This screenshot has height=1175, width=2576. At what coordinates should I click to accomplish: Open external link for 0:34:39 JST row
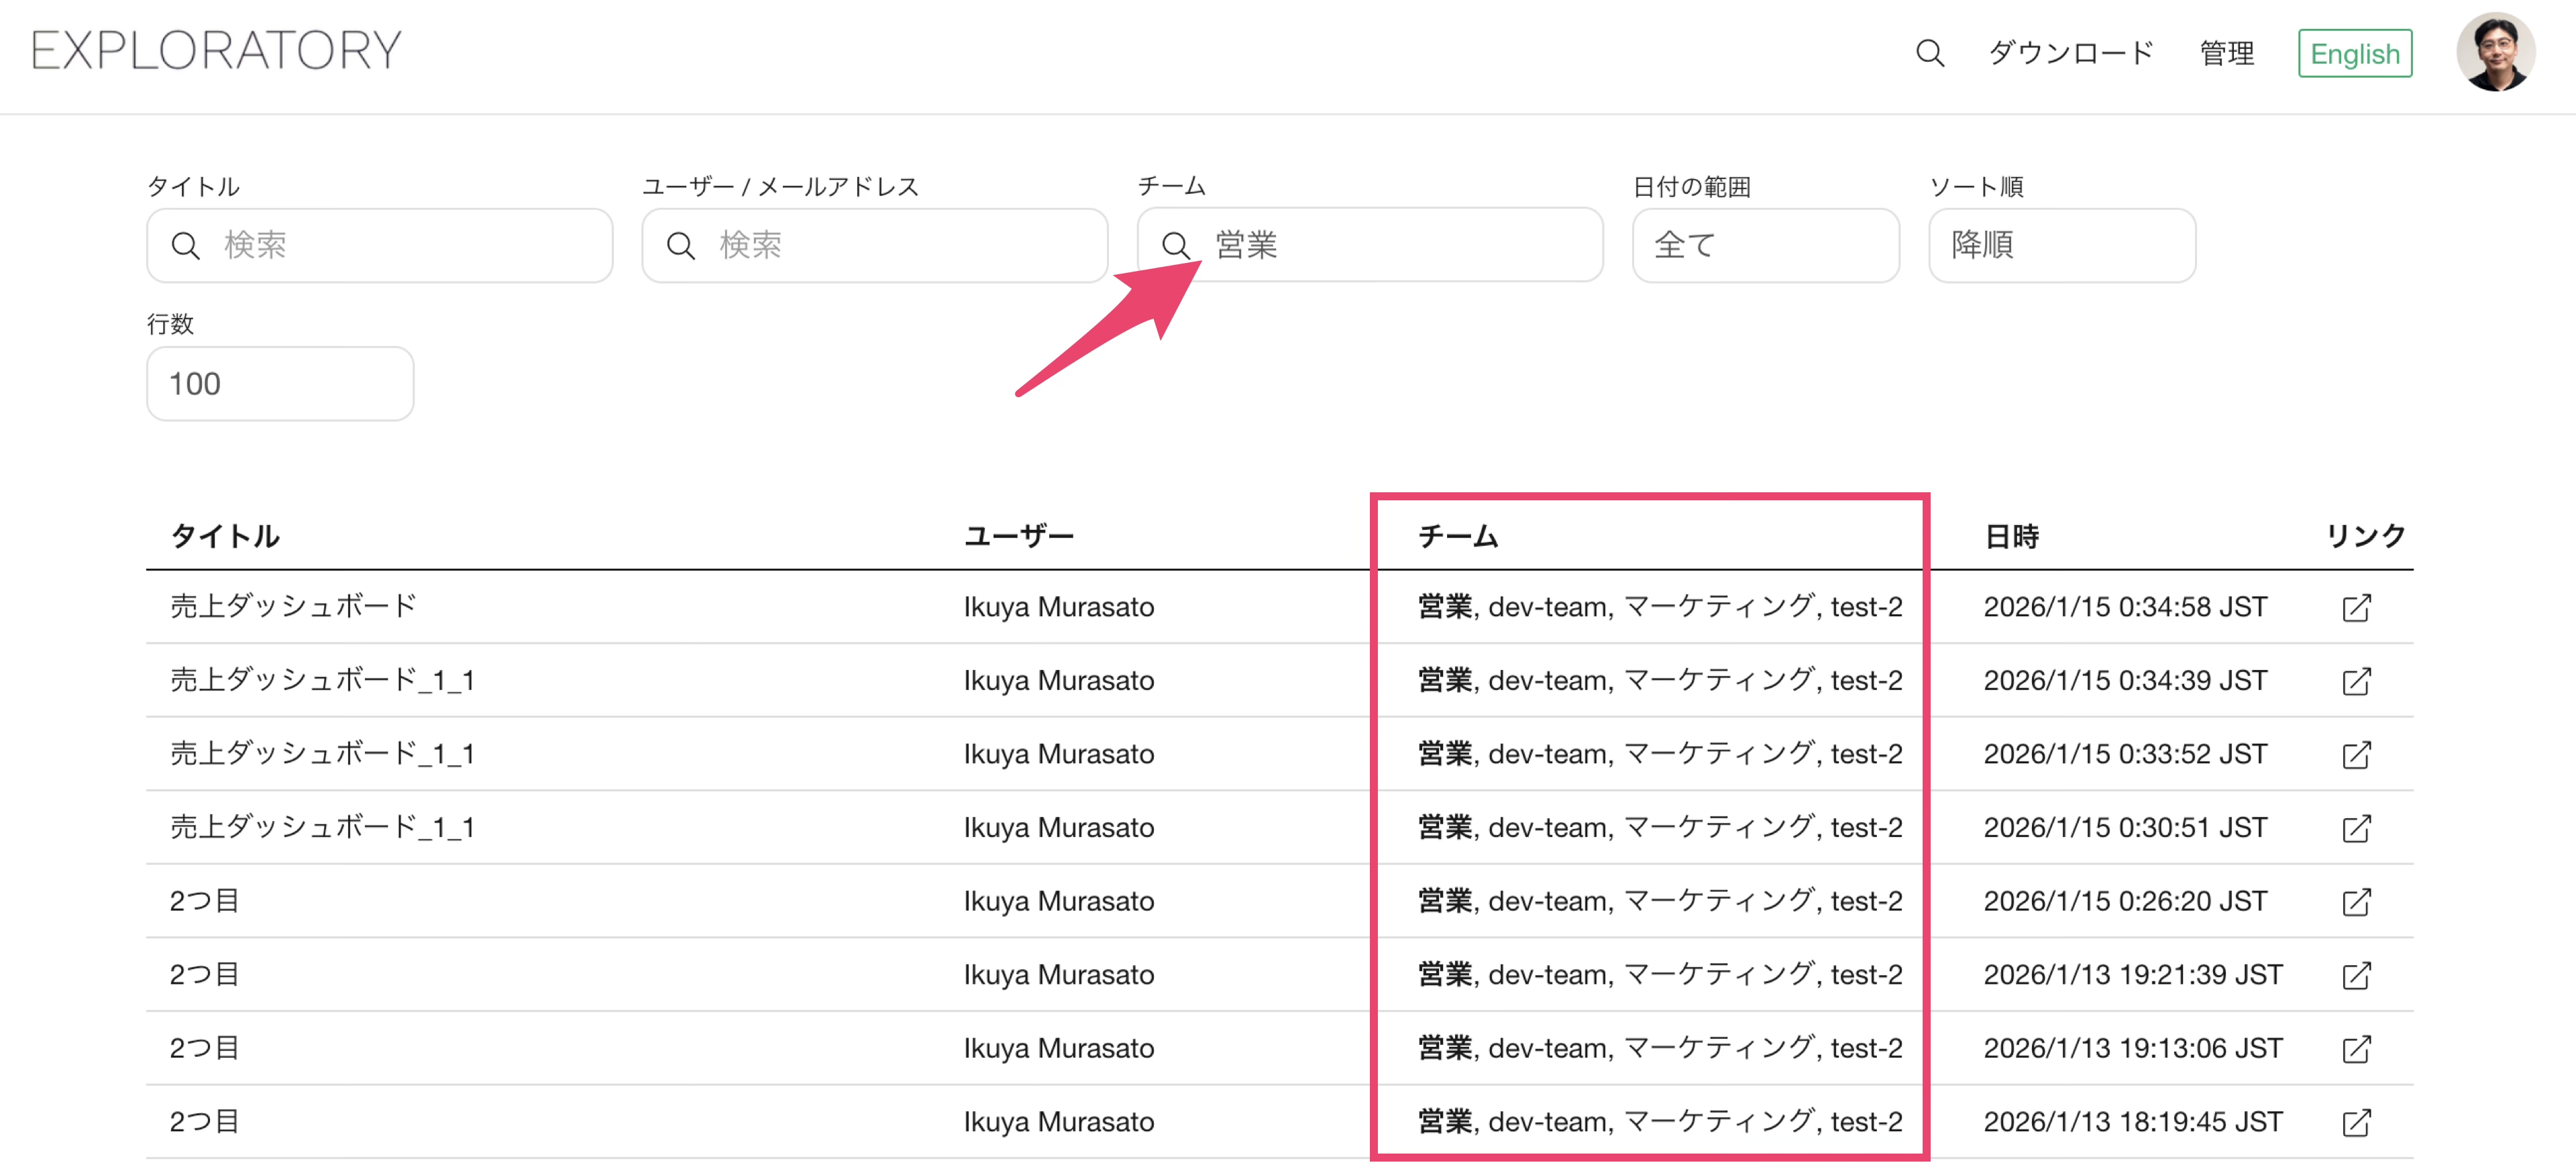point(2355,681)
